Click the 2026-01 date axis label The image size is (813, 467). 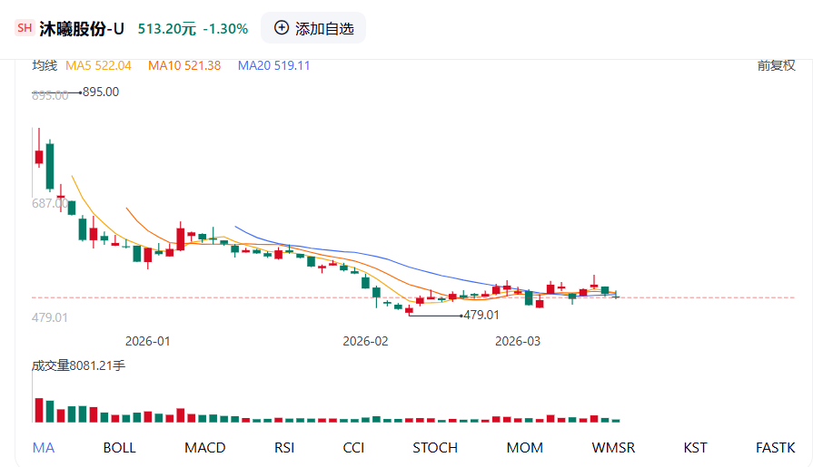148,341
